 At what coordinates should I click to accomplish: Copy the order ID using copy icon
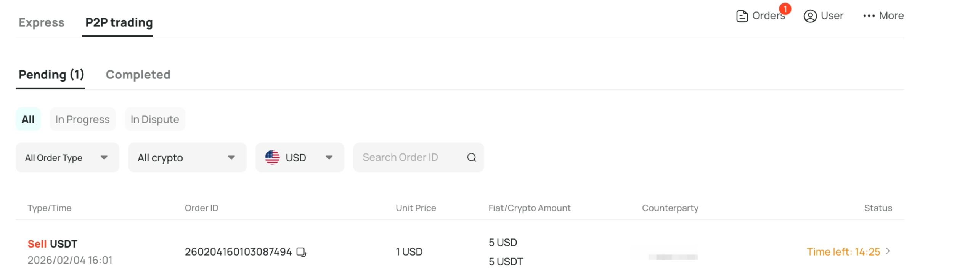(x=301, y=252)
